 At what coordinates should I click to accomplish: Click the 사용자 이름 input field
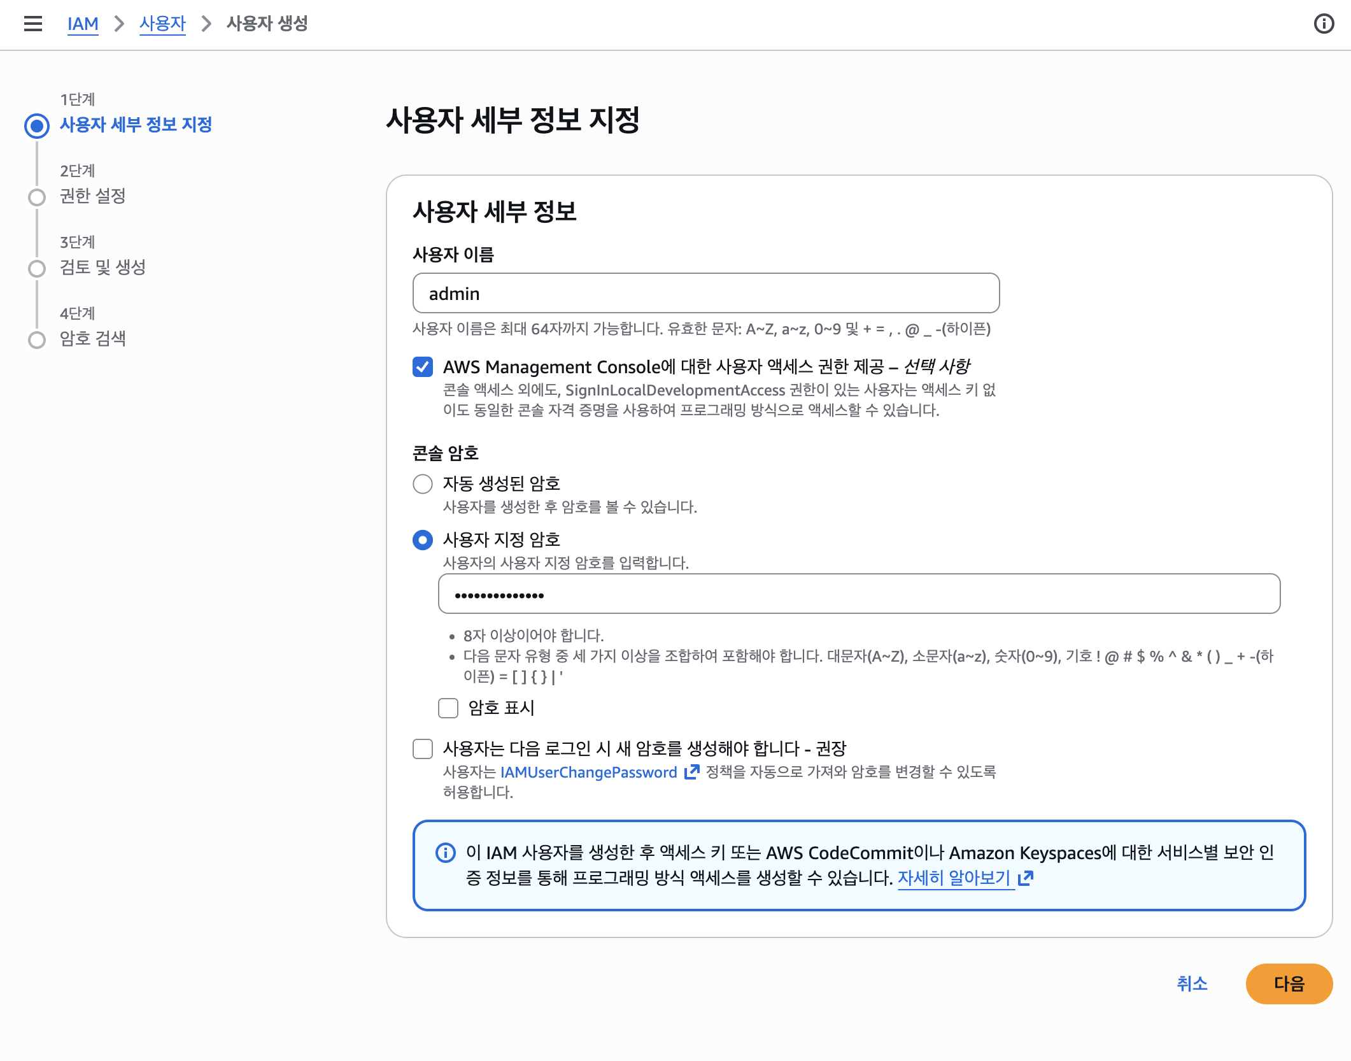(x=706, y=294)
